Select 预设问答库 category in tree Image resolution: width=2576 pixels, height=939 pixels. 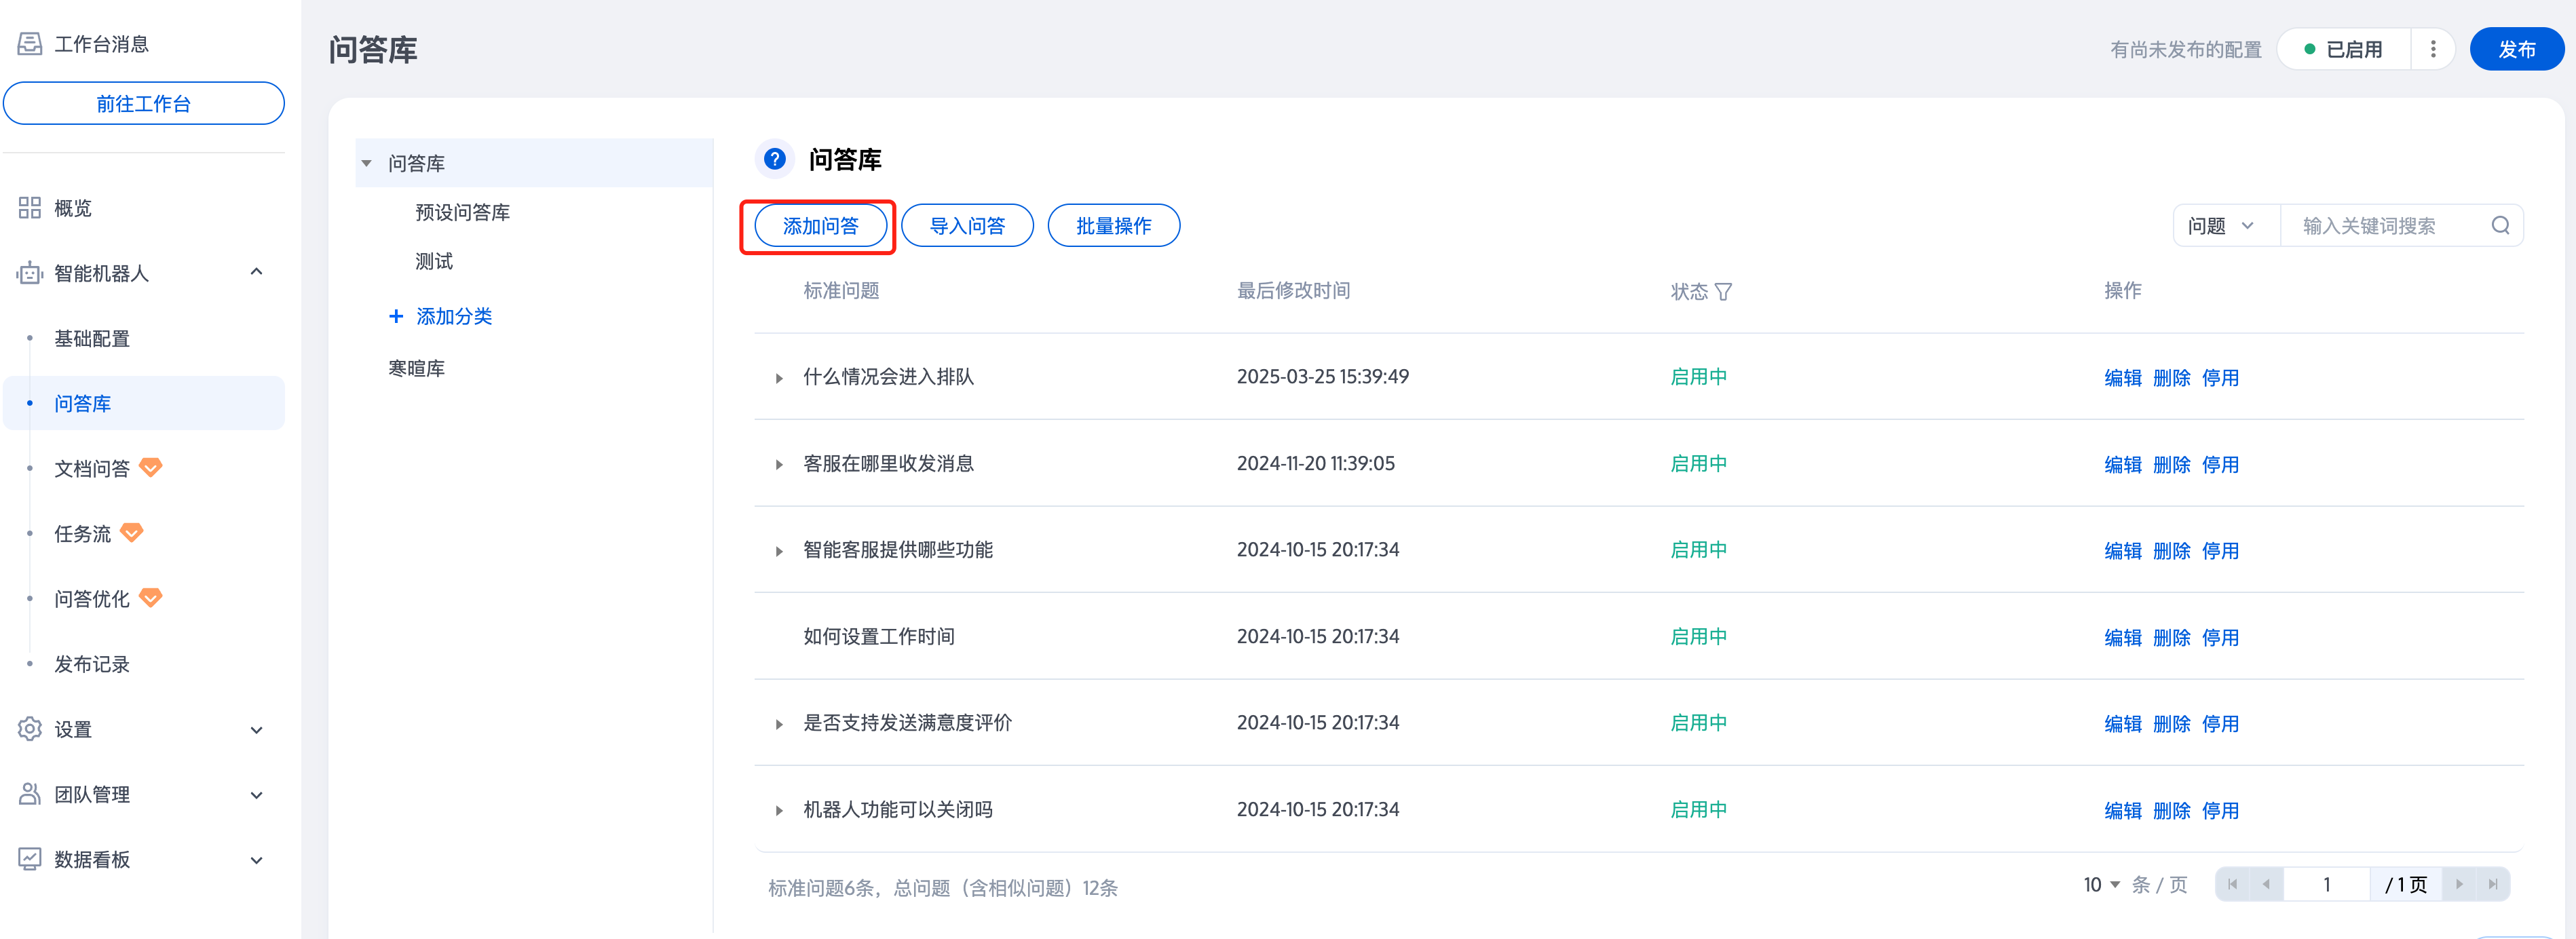[x=463, y=212]
